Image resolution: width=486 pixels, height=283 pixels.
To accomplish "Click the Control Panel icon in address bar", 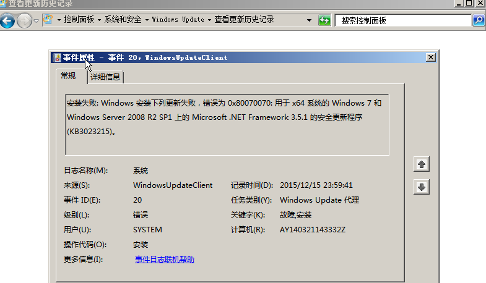I will (48, 20).
